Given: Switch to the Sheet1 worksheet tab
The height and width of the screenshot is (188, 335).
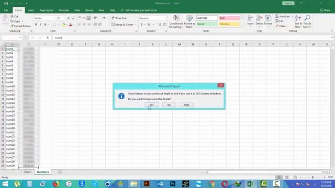Looking at the screenshot, I should 27,172.
